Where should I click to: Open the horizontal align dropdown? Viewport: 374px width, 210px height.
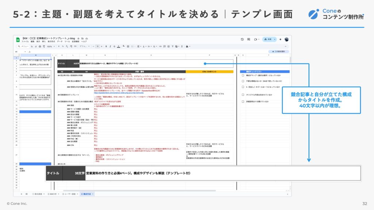click(139, 46)
